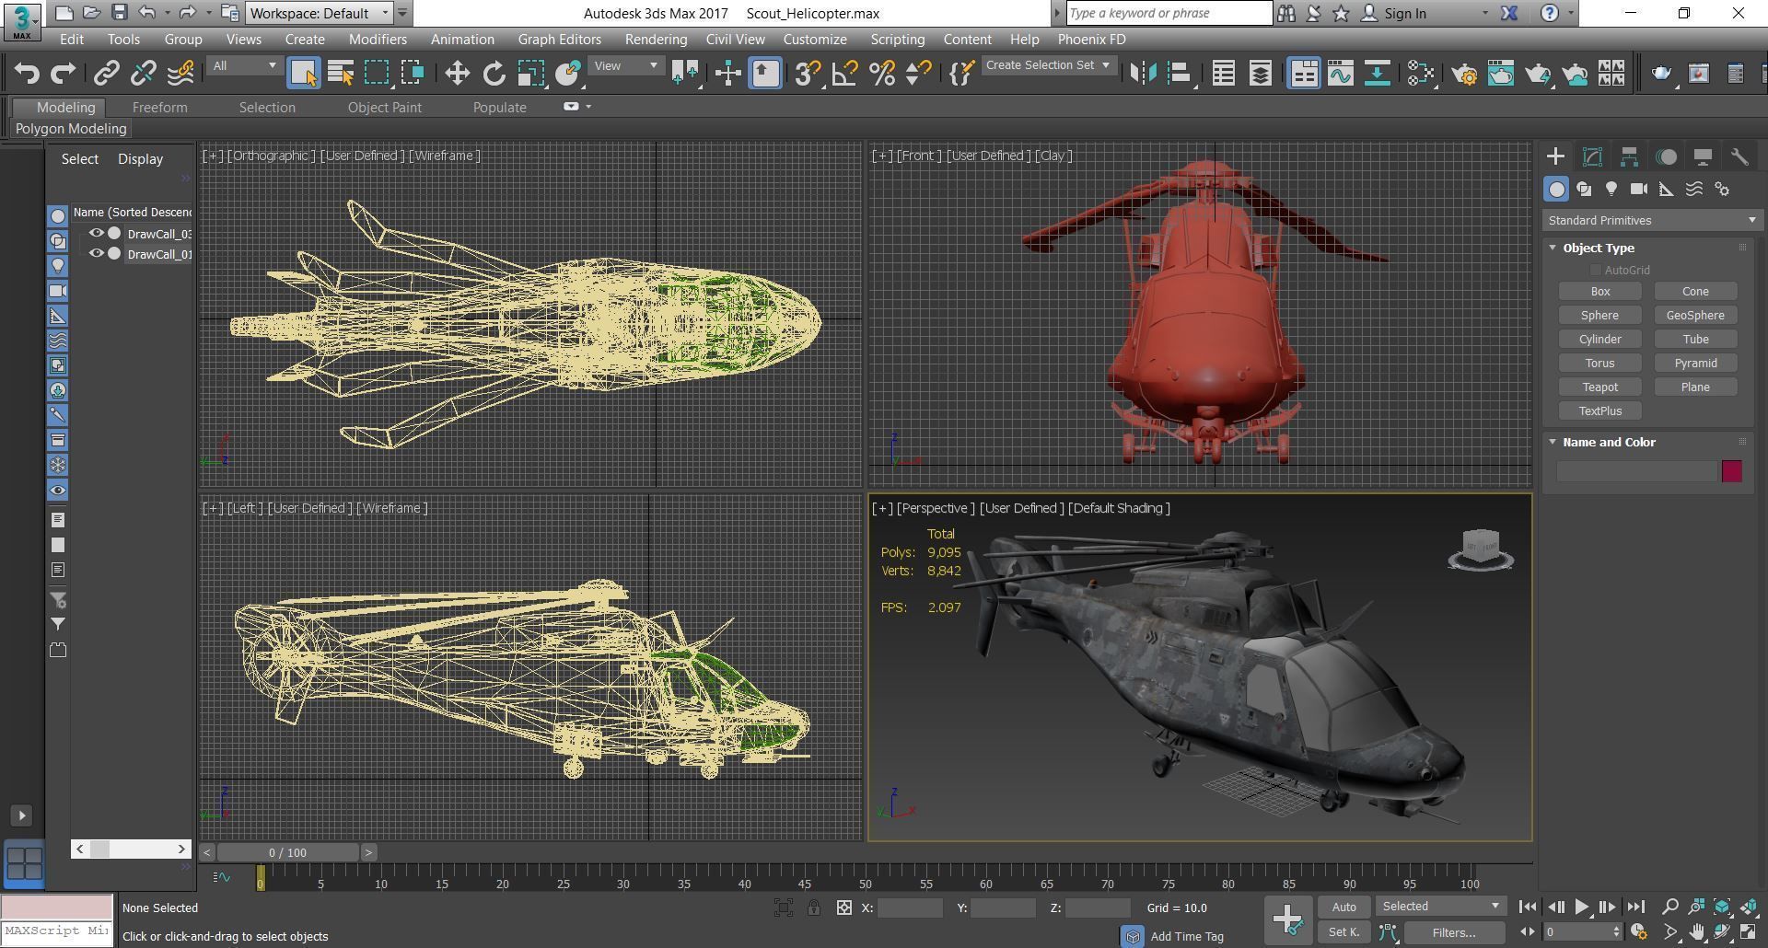Click the ViewCube in Perspective viewport
Viewport: 1768px width, 948px height.
[x=1481, y=550]
